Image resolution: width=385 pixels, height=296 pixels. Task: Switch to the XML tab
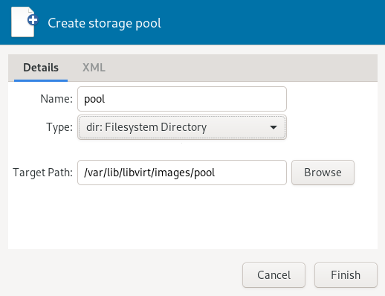click(x=94, y=68)
